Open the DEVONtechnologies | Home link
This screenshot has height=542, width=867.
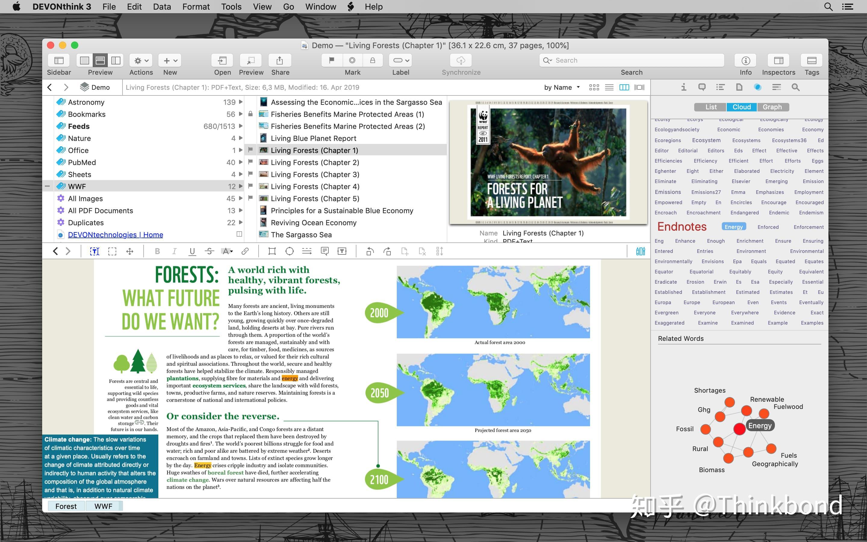click(115, 235)
